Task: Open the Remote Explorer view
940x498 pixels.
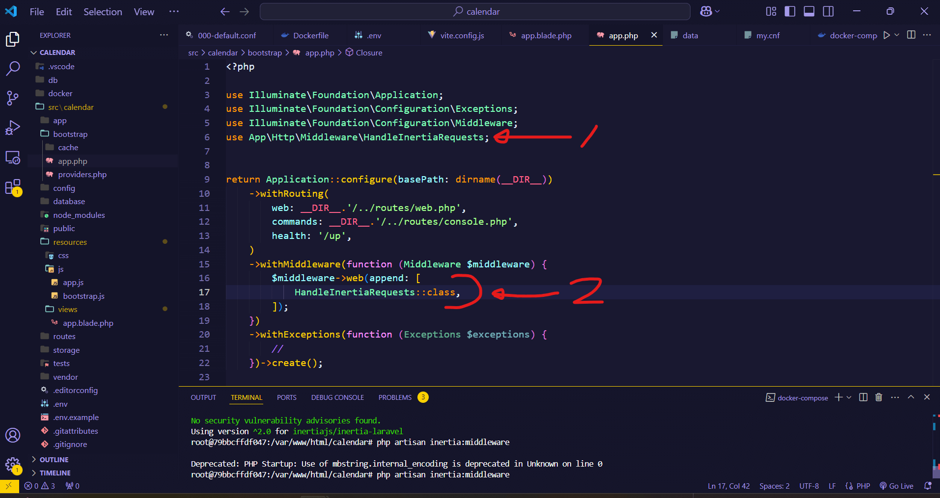Action: [12, 157]
